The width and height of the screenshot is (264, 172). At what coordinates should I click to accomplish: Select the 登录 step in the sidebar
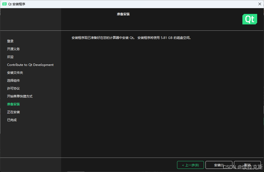click(10, 41)
